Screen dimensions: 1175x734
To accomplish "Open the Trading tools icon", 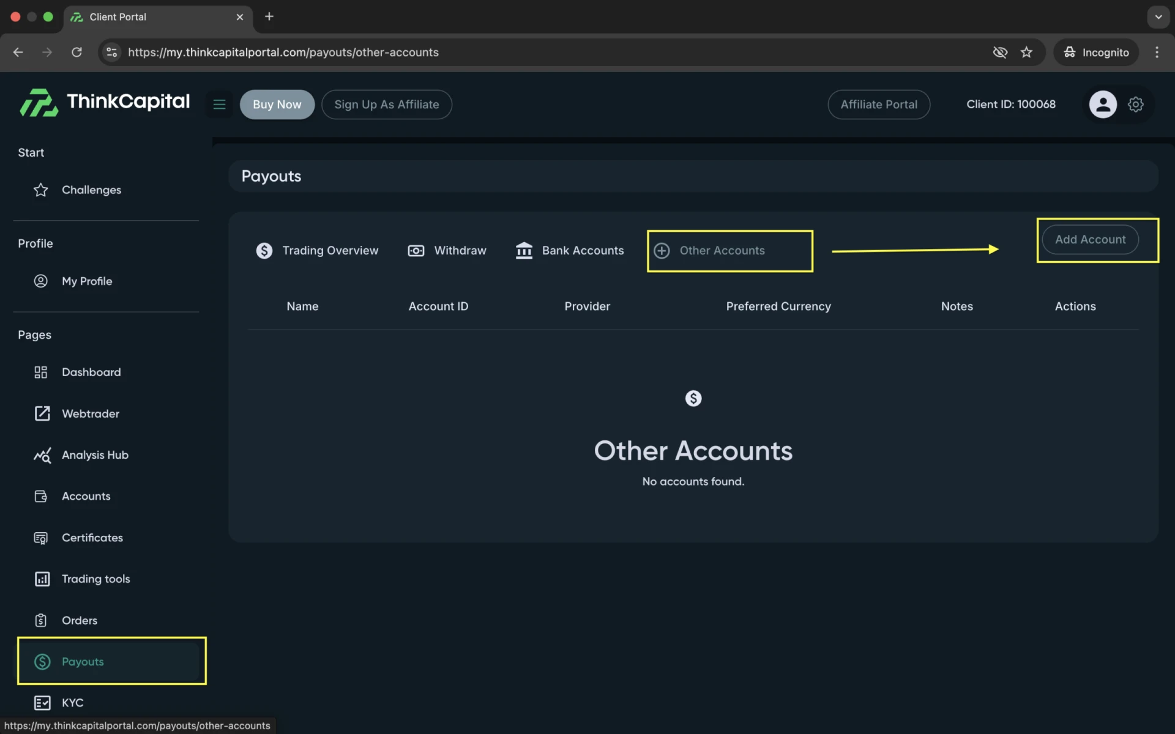I will (42, 579).
